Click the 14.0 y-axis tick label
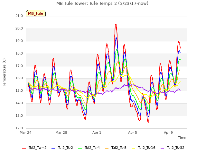Screen dimensions: 206x154 (x=19, y=103)
